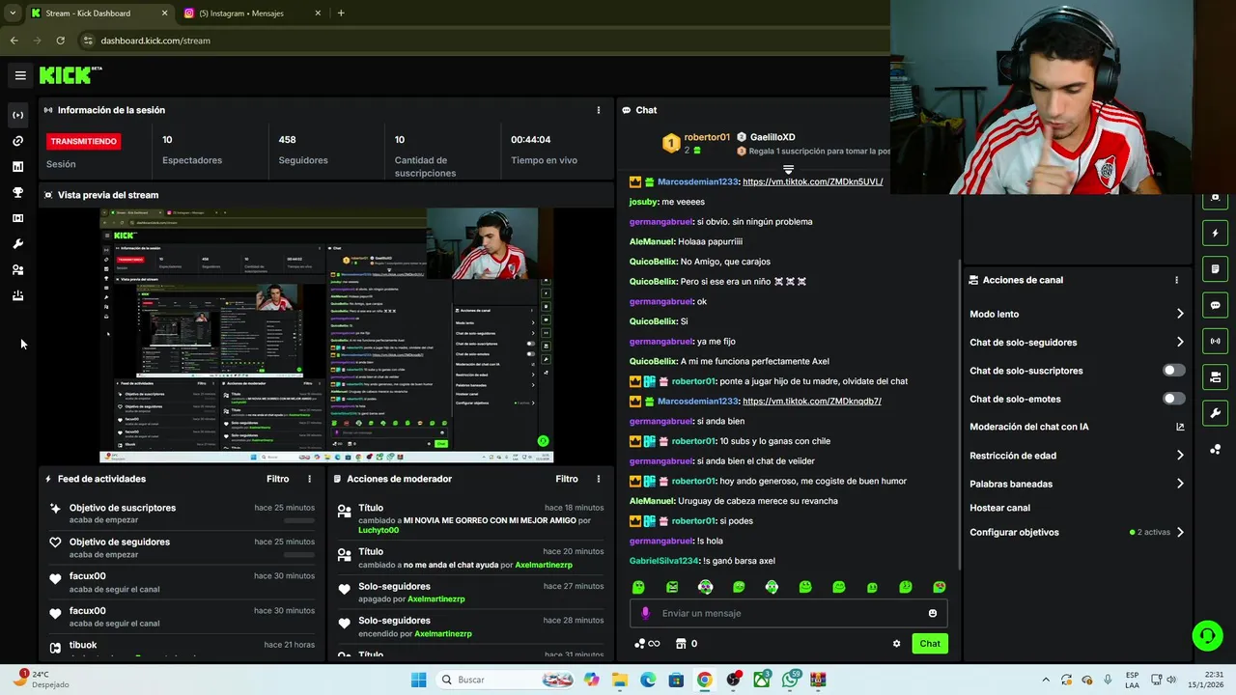
Task: Open TikTok link ending ZMDknqdb7
Action: pos(811,401)
